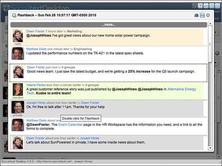The image size is (222, 166).
Task: Open the Alternative Energy Tech link
Action: (x=182, y=89)
